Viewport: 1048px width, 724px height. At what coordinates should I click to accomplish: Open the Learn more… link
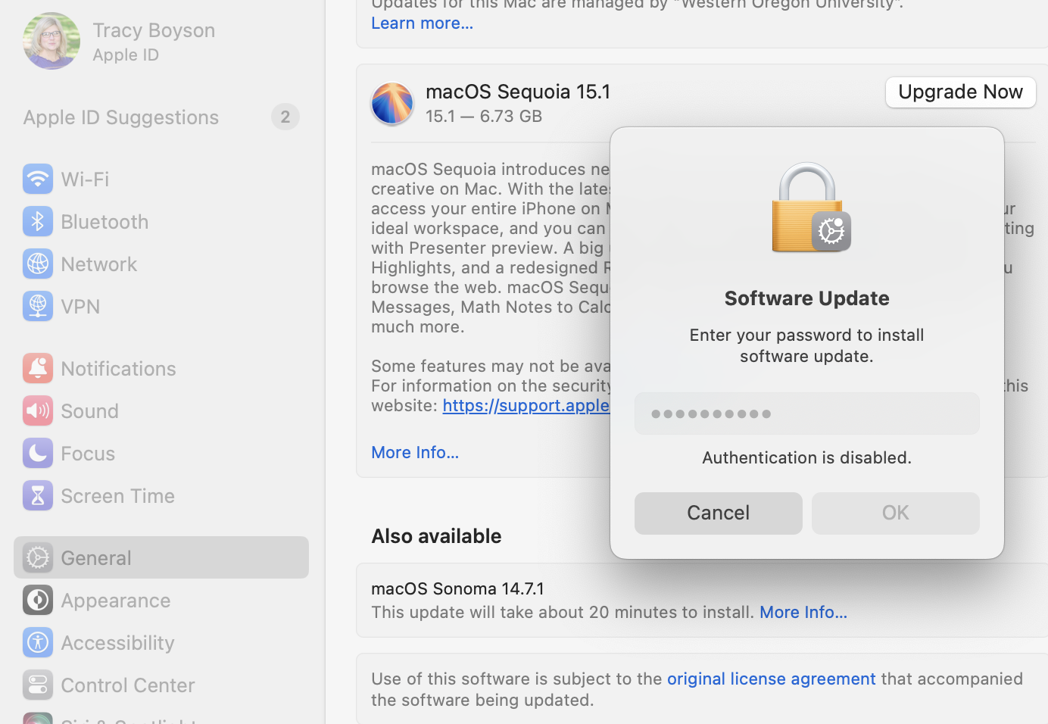tap(422, 23)
